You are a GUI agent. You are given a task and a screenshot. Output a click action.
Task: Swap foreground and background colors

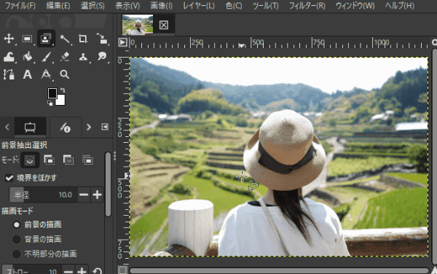[x=63, y=90]
